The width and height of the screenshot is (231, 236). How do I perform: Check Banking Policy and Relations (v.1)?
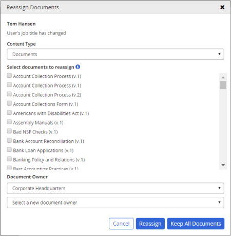tap(9, 159)
